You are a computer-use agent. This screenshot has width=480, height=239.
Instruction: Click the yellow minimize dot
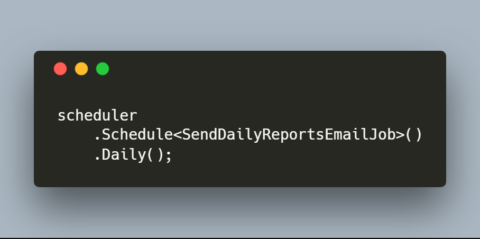pyautogui.click(x=81, y=69)
